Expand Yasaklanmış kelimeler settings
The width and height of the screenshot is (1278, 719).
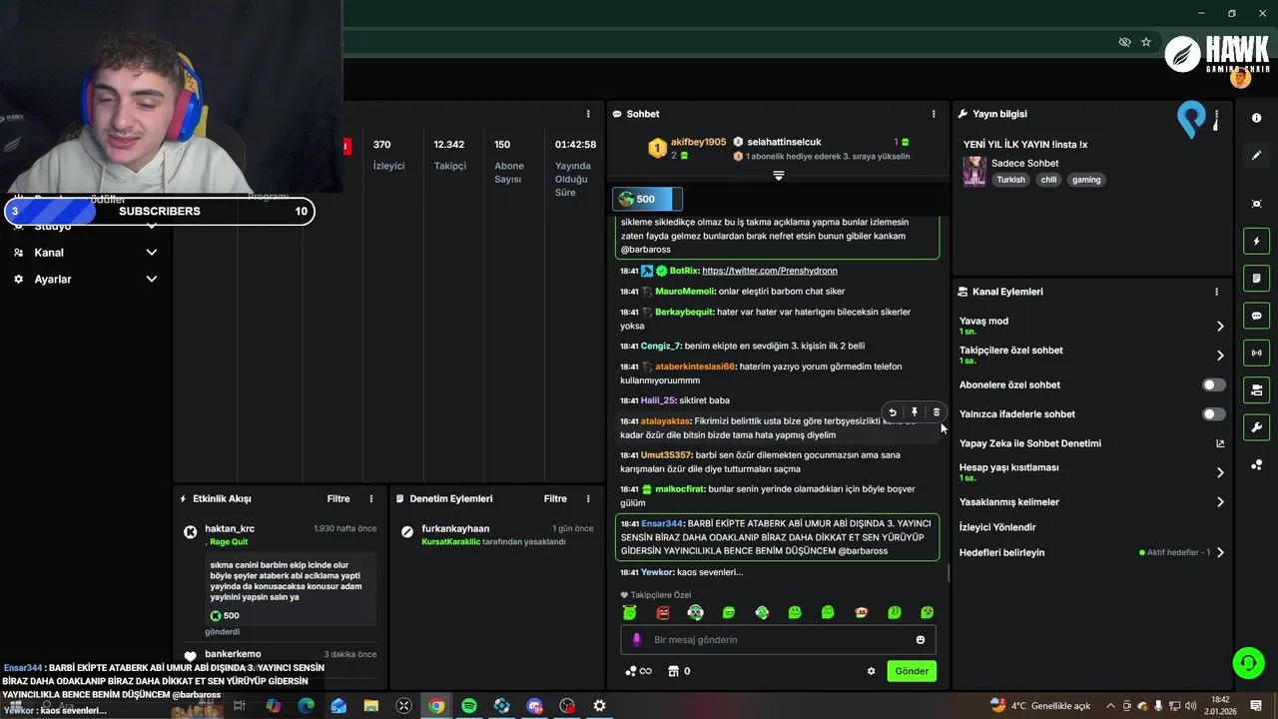1220,502
